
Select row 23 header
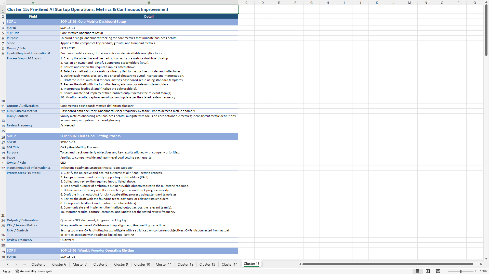(3, 194)
